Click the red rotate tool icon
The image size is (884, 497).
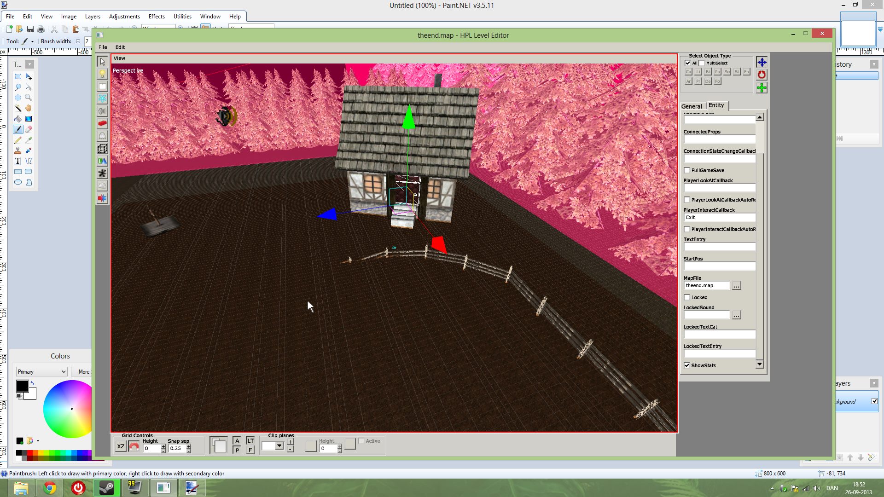click(762, 75)
